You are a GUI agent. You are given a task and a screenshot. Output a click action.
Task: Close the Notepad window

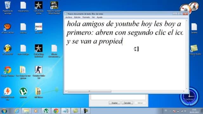pos(185,14)
